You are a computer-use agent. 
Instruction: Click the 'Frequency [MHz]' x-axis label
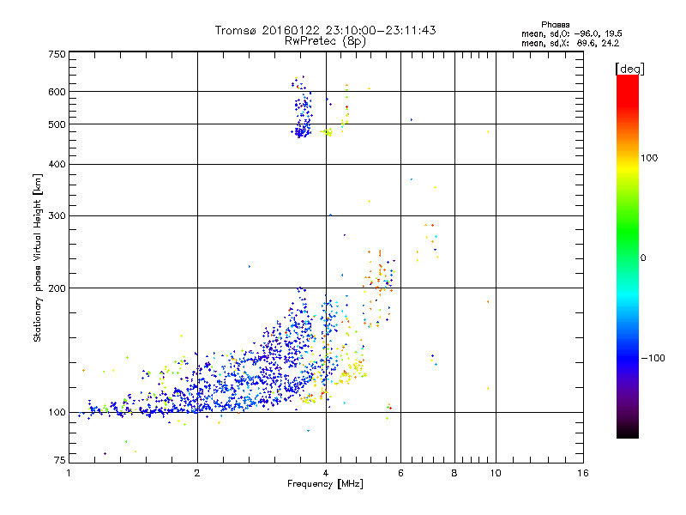[x=325, y=484]
